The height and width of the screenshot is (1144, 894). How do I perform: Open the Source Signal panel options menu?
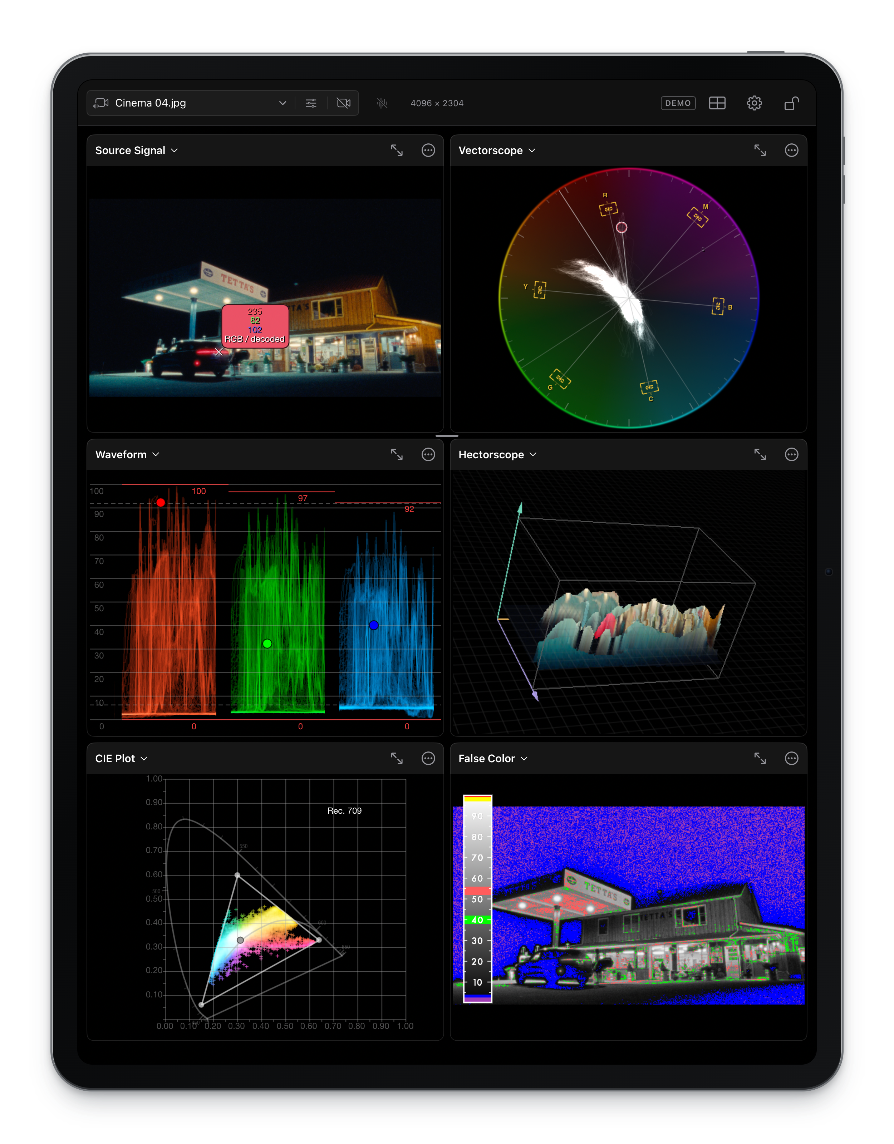tap(428, 151)
